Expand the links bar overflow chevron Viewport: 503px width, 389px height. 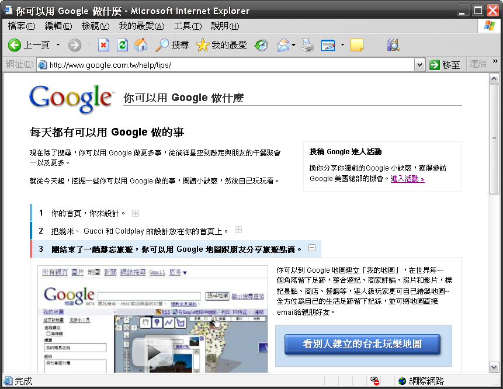495,61
